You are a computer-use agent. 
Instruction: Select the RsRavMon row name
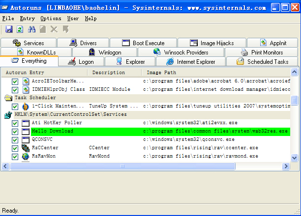(44, 156)
